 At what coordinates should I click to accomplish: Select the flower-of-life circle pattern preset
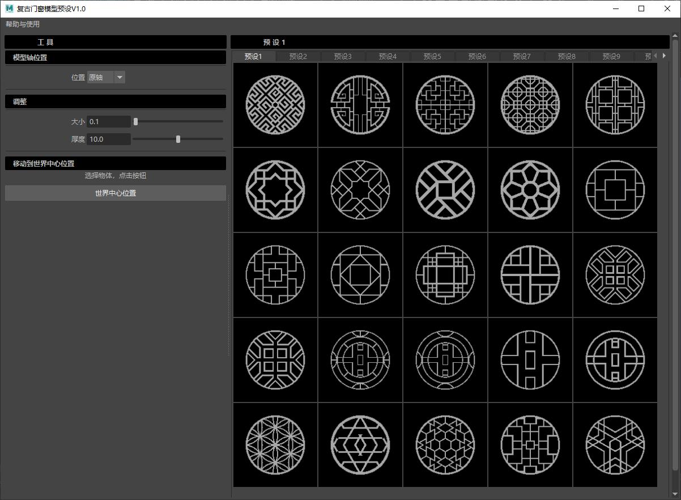(275, 445)
